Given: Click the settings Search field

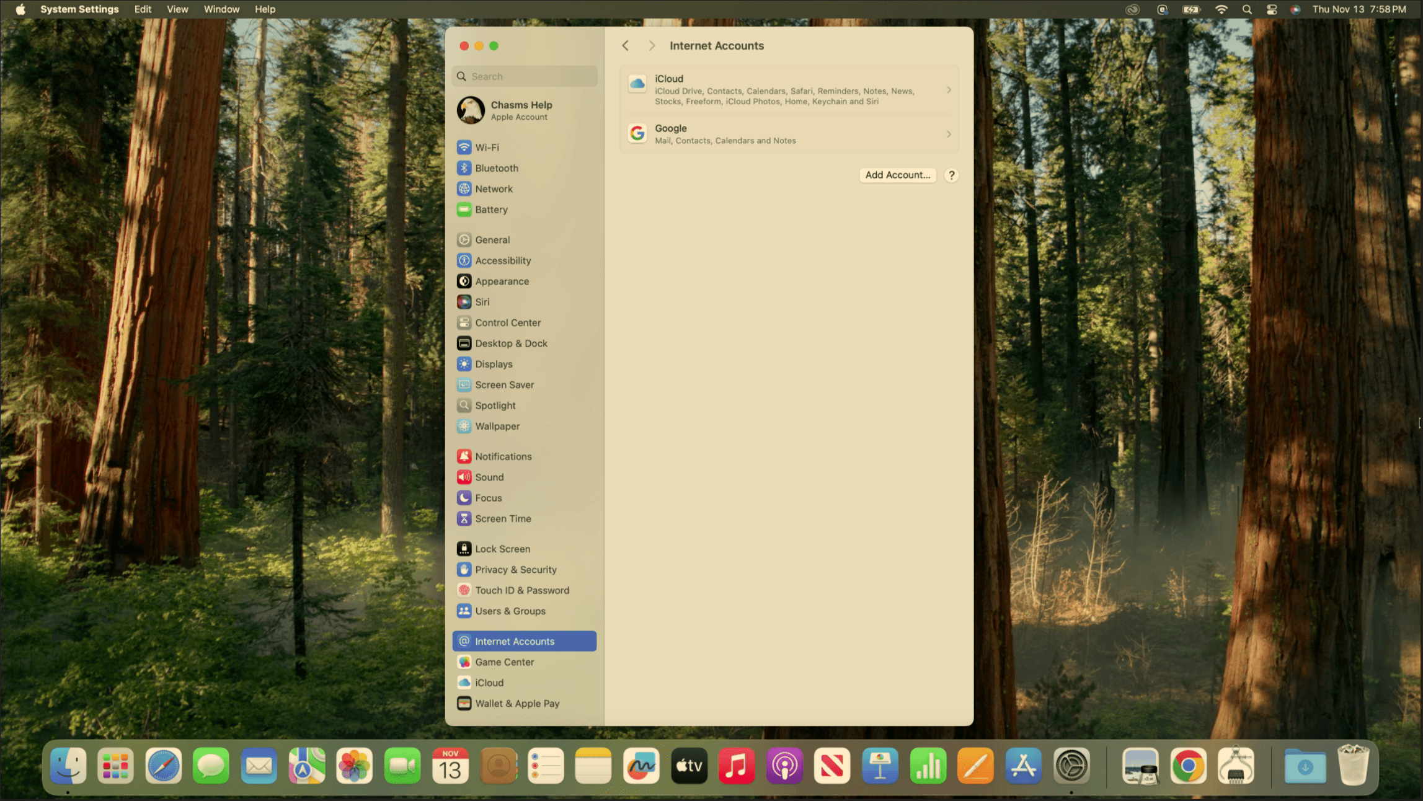Looking at the screenshot, I should 530,76.
